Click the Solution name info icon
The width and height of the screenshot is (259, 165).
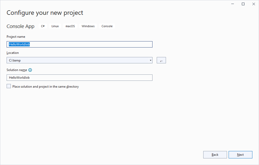(x=30, y=70)
